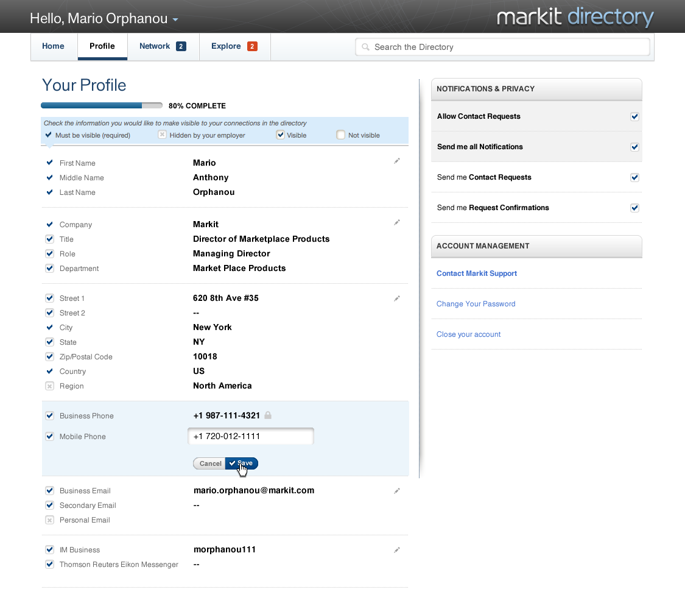Image resolution: width=685 pixels, height=609 pixels.
Task: Edit company details with pencil icon
Action: pos(397,222)
